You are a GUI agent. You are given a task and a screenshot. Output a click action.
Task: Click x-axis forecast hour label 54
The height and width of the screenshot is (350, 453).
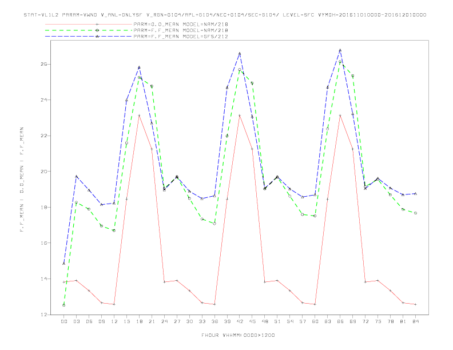(x=290, y=321)
